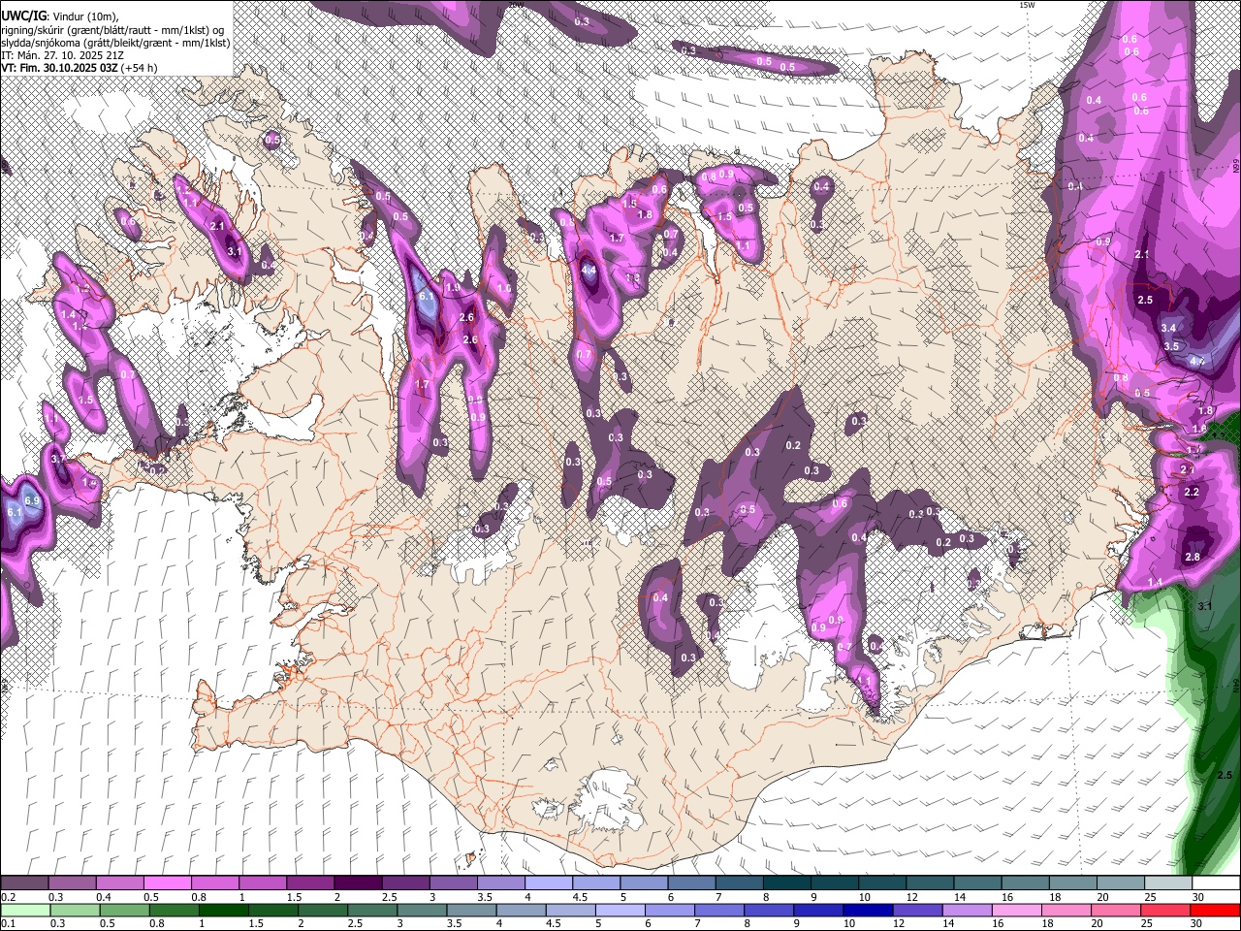
Task: Click the rain legend swatch labelled 0.5
Action: pos(125,911)
